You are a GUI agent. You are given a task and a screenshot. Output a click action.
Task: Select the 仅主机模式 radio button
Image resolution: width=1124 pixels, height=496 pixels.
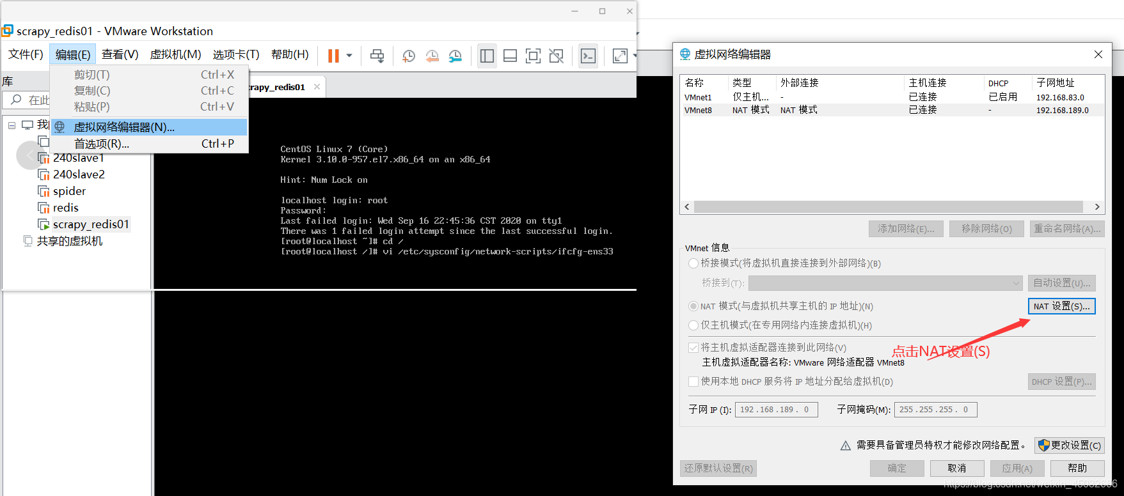pos(693,325)
